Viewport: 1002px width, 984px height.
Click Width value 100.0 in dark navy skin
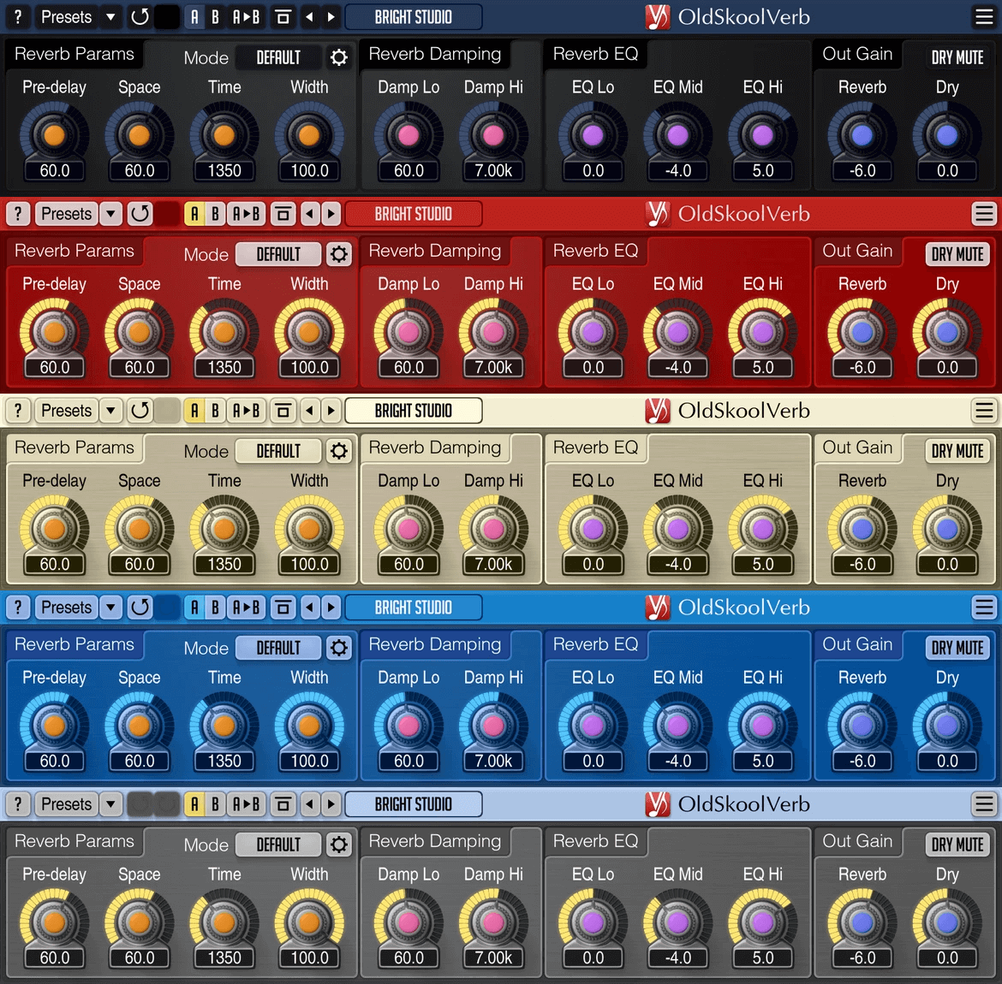coord(309,171)
